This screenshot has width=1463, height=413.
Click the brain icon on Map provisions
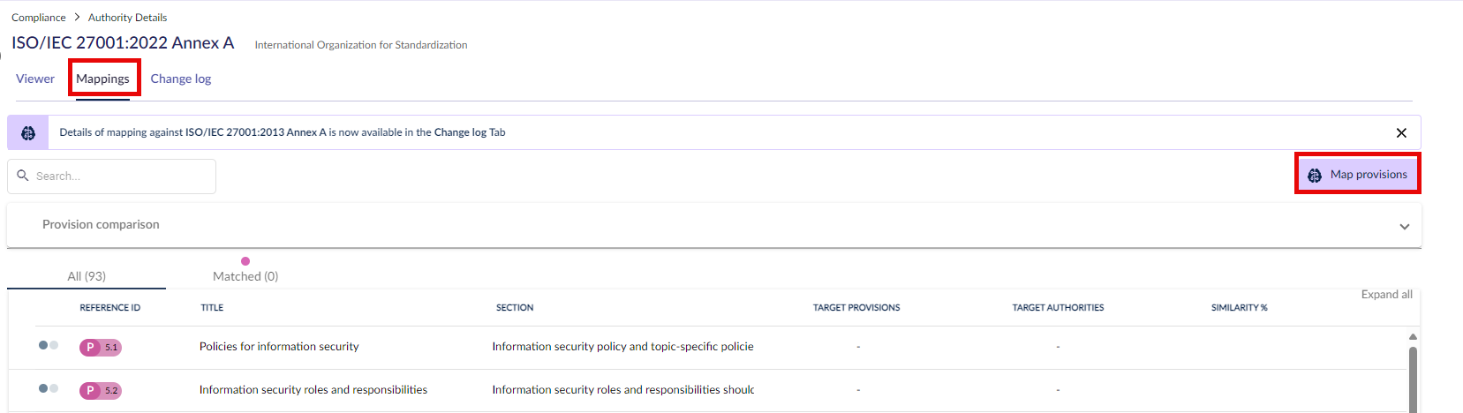(1315, 175)
